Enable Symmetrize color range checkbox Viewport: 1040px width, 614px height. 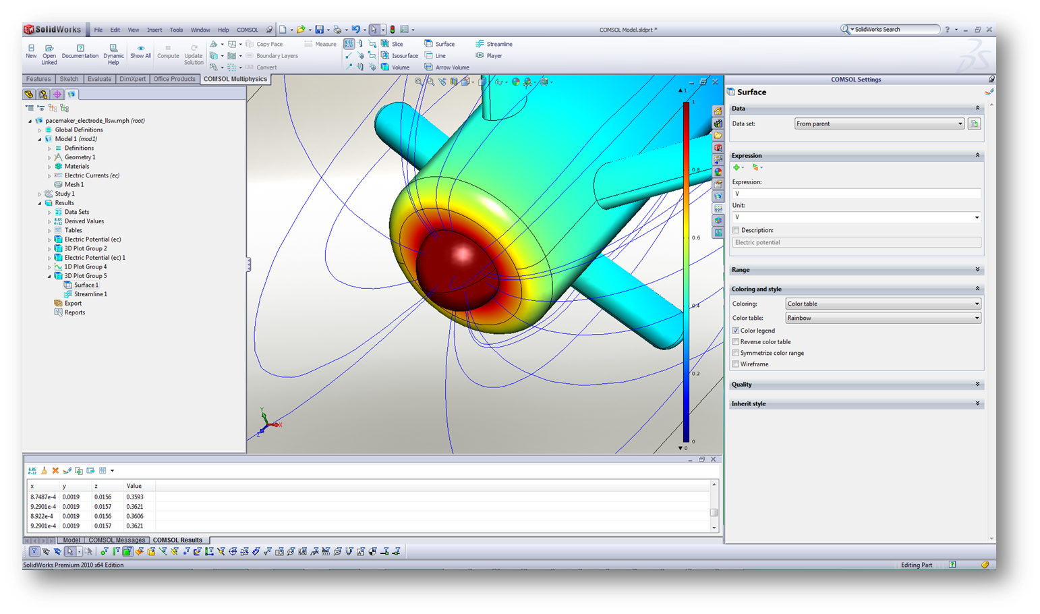click(x=736, y=353)
